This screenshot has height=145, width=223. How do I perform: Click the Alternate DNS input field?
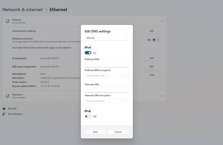pyautogui.click(x=107, y=90)
